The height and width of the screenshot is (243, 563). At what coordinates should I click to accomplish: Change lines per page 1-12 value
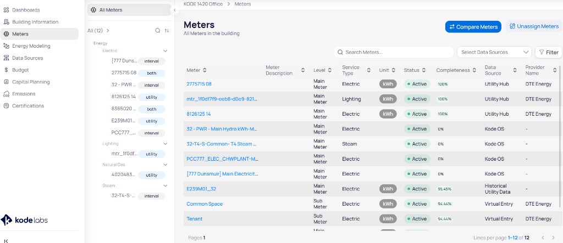point(512,238)
